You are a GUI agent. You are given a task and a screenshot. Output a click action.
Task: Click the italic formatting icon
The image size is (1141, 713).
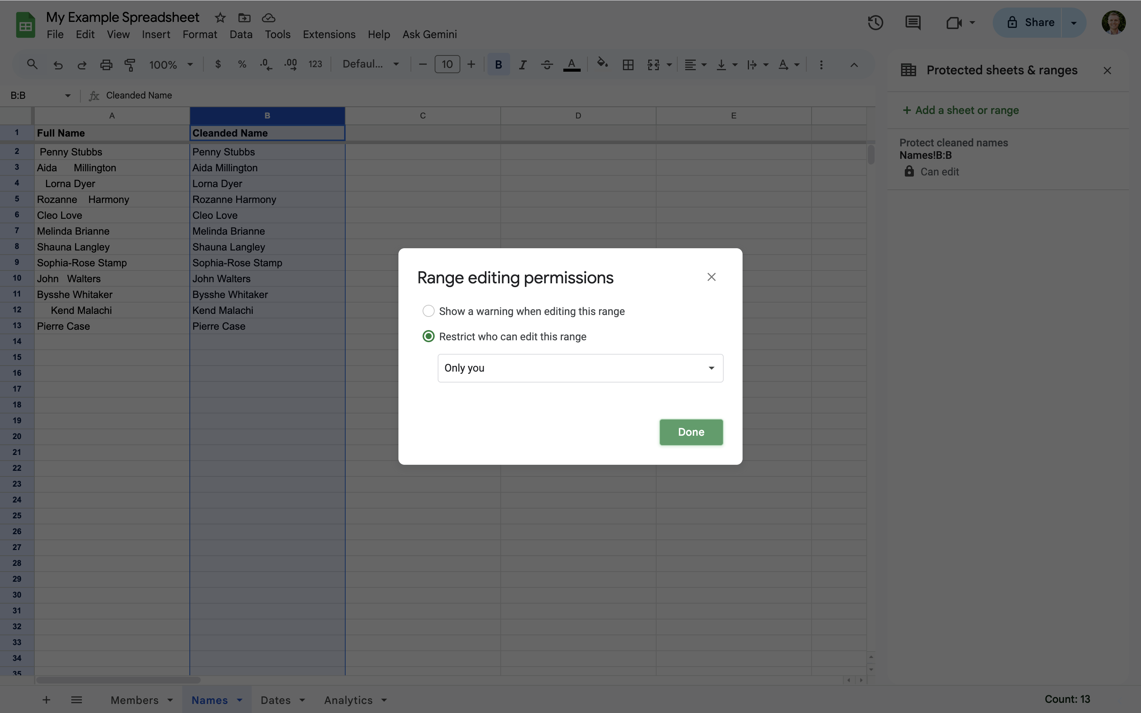[523, 65]
